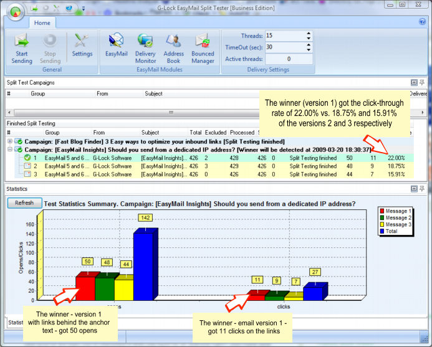Click the Total column header in Finished Split Testing
Image resolution: width=432 pixels, height=347 pixels.
(195, 133)
